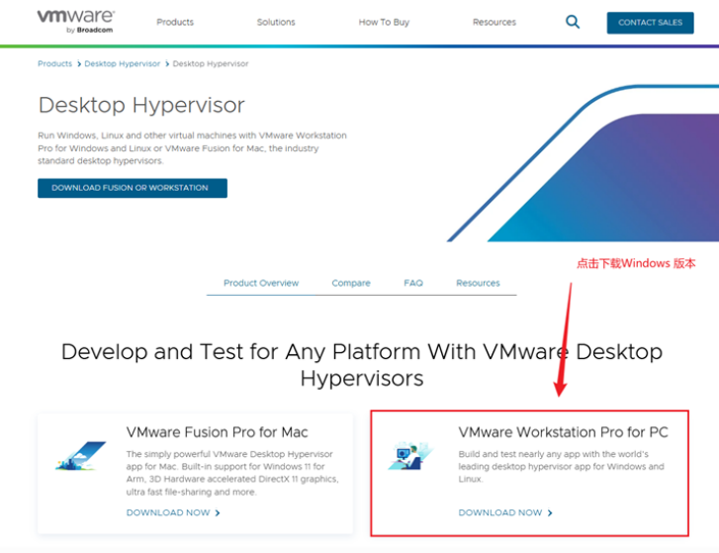The height and width of the screenshot is (553, 719).
Task: Click Download Fusion or Workstation button
Action: (133, 188)
